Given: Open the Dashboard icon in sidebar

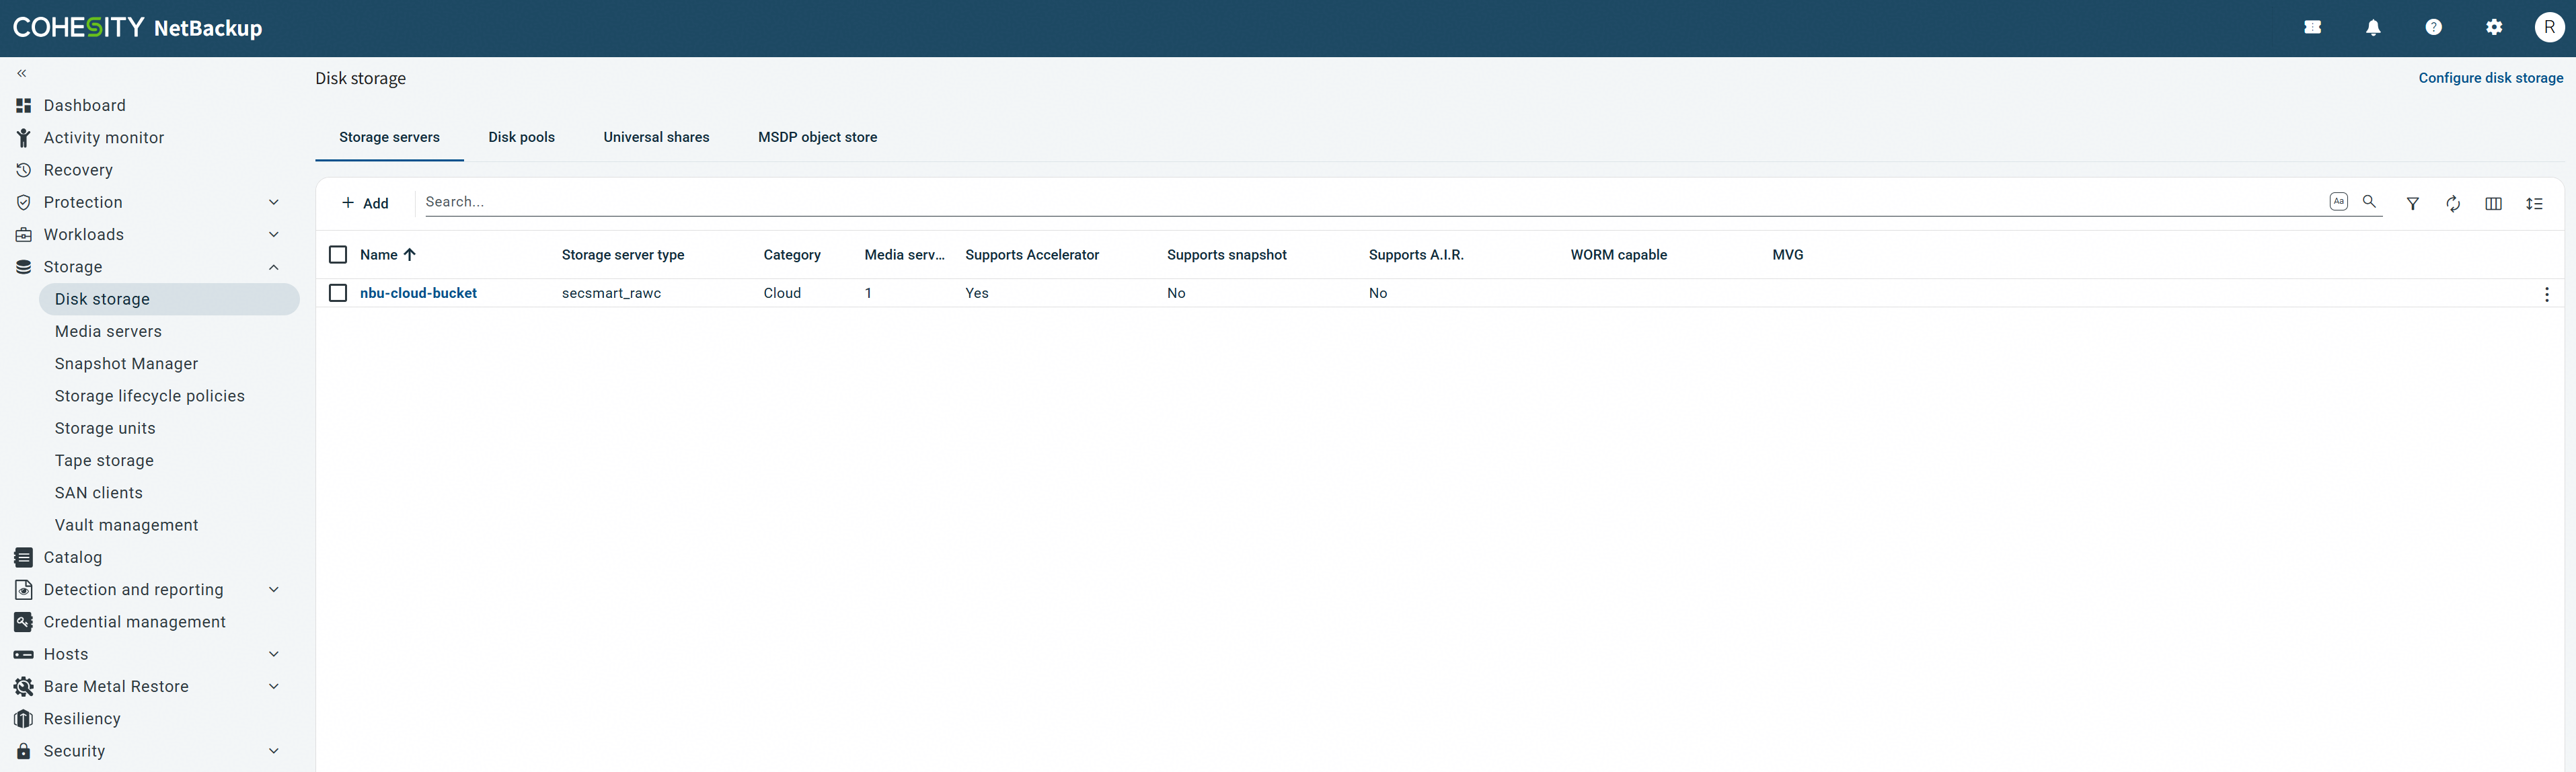Looking at the screenshot, I should [23, 105].
